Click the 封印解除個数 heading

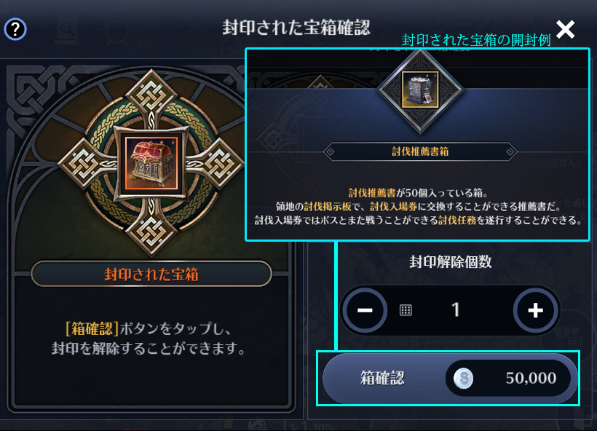point(451,261)
